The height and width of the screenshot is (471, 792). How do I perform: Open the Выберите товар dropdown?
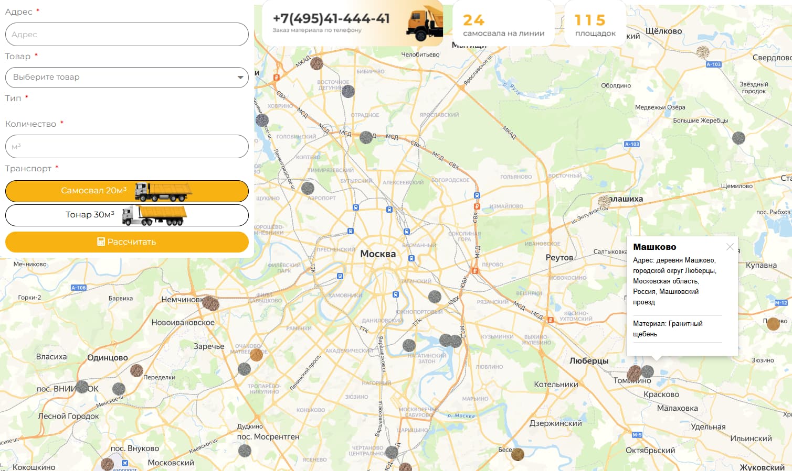point(121,77)
